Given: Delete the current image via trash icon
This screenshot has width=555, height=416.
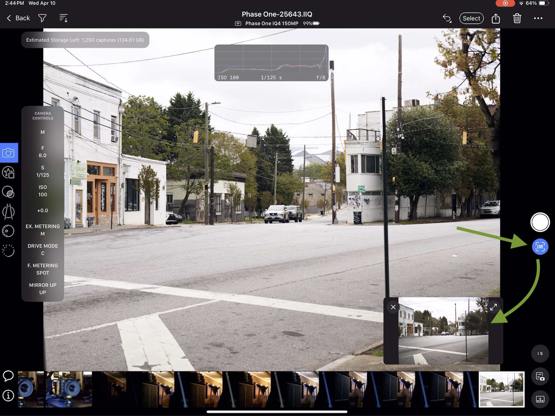Looking at the screenshot, I should (x=517, y=18).
